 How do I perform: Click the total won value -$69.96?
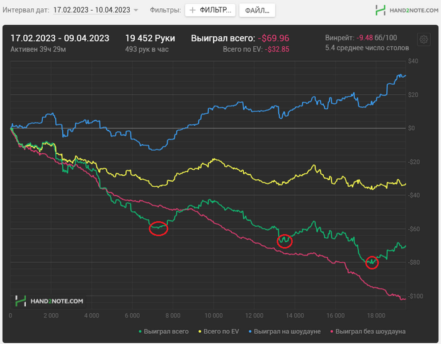pos(273,38)
